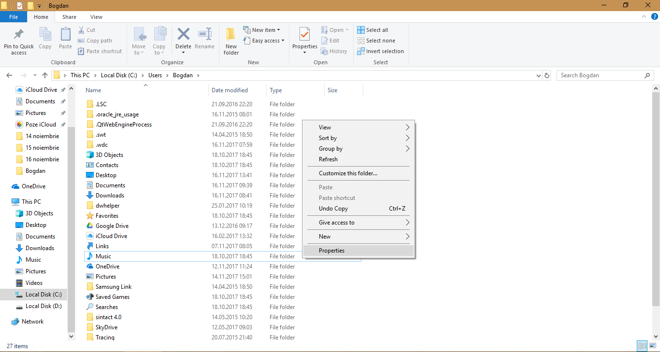Screen dimensions: 660x352
Task: Select Local Disk (D:) in navigation pane
Action: (x=43, y=306)
